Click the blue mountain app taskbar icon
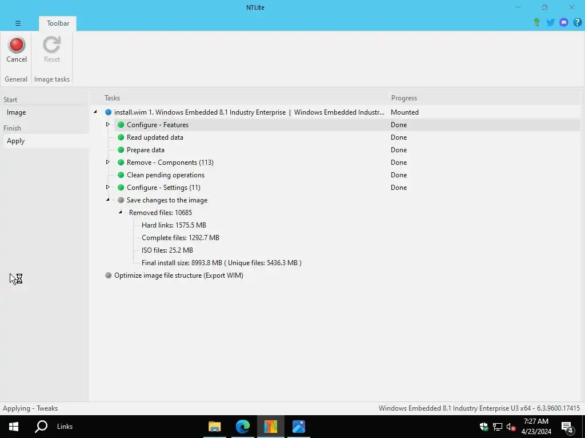585x438 pixels. tap(298, 427)
